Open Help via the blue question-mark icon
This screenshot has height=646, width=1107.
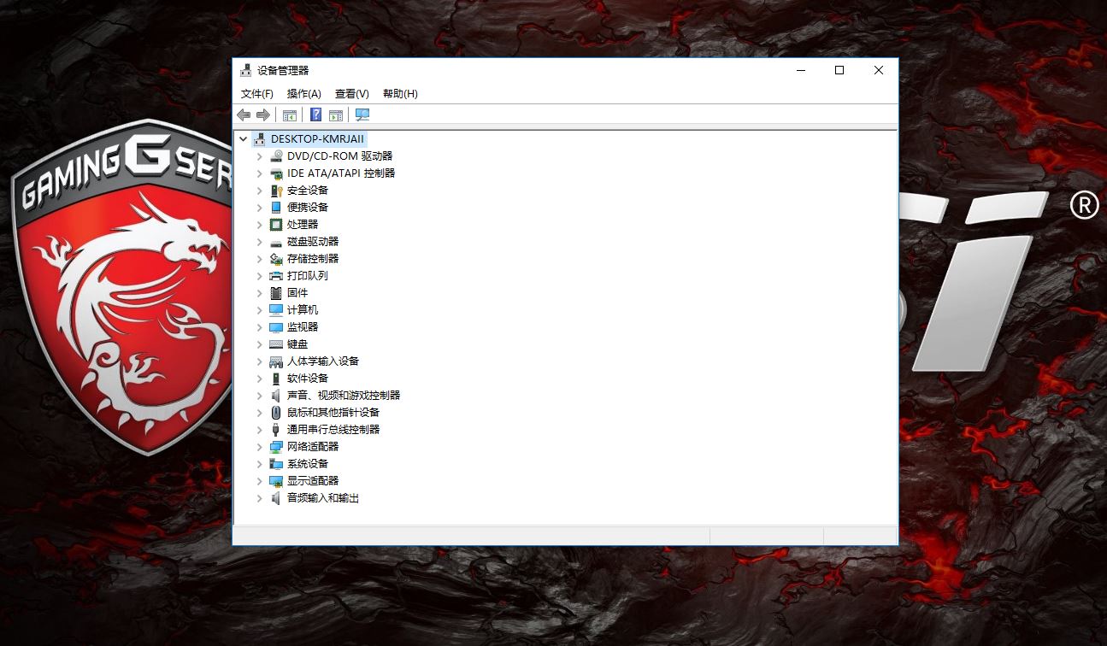click(315, 115)
